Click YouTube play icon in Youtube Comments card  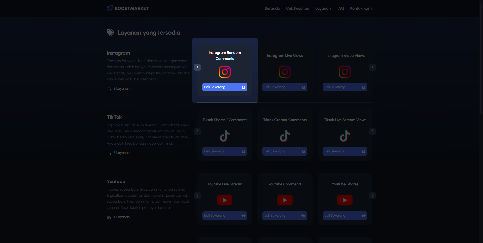[285, 200]
